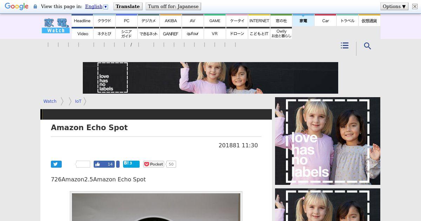The image size is (421, 221).
Task: Click the empty tweet count box
Action: click(83, 164)
